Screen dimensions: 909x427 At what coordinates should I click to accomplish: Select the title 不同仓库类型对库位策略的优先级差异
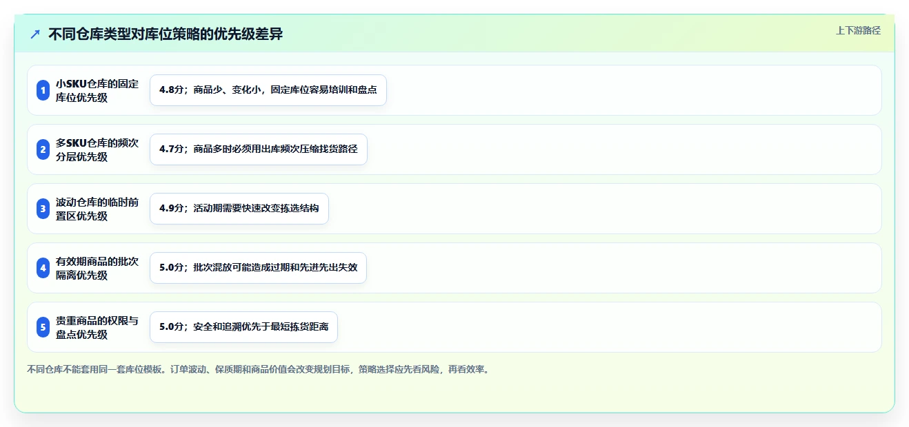pos(166,34)
